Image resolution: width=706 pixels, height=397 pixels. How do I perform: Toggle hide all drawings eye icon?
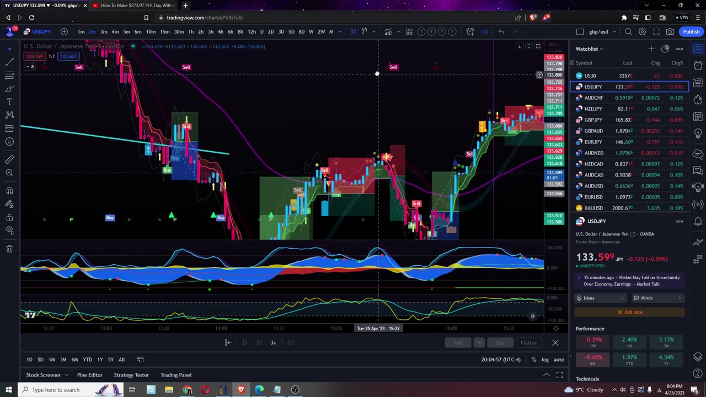pyautogui.click(x=9, y=230)
